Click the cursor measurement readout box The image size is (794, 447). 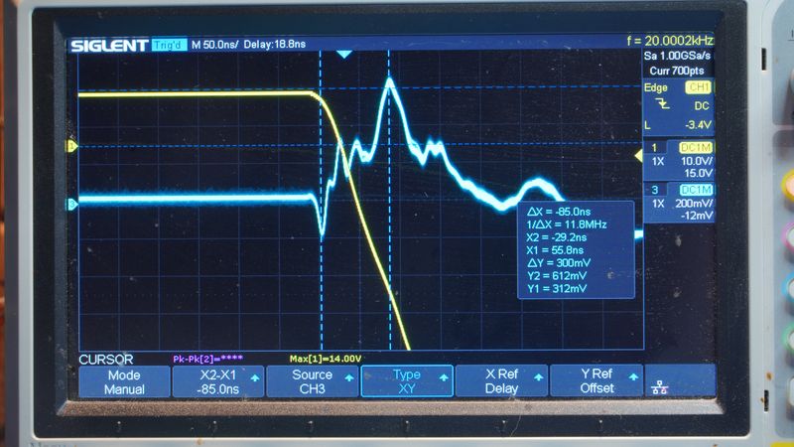click(x=577, y=248)
